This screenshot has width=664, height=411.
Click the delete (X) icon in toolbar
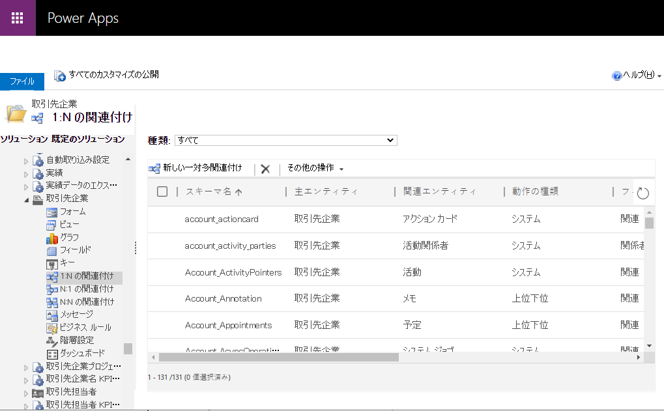[x=265, y=169]
